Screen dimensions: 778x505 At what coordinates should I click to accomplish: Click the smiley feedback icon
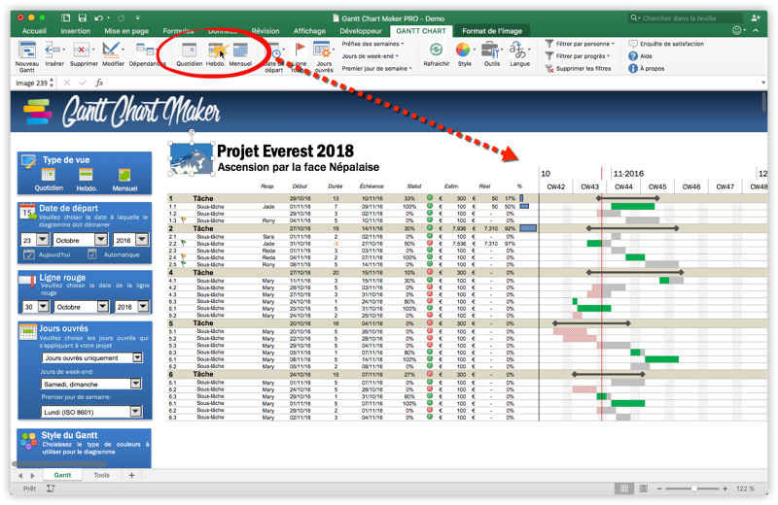737,31
